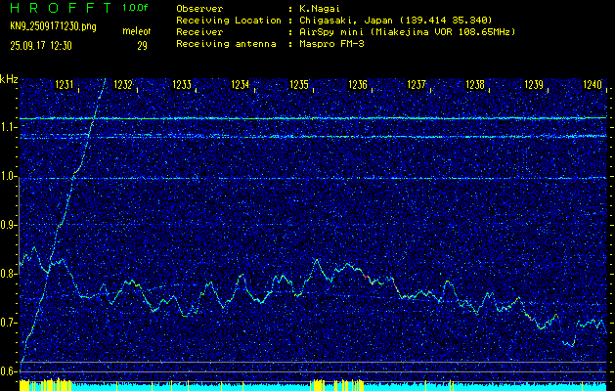Click the 0.6 kHz axis label
The height and width of the screenshot is (391, 615).
pos(7,371)
